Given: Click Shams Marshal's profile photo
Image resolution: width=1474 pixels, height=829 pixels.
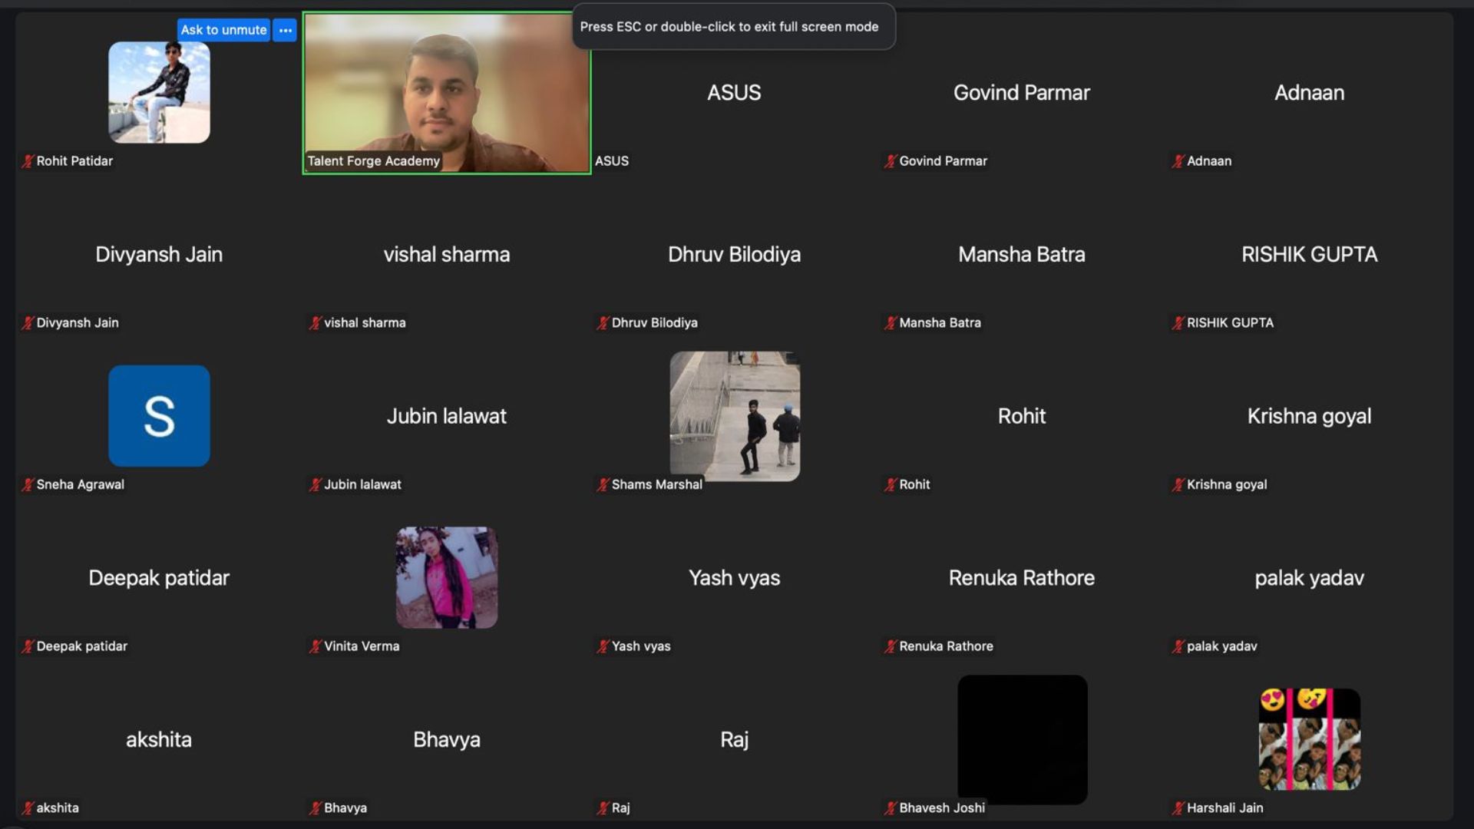Looking at the screenshot, I should tap(735, 414).
